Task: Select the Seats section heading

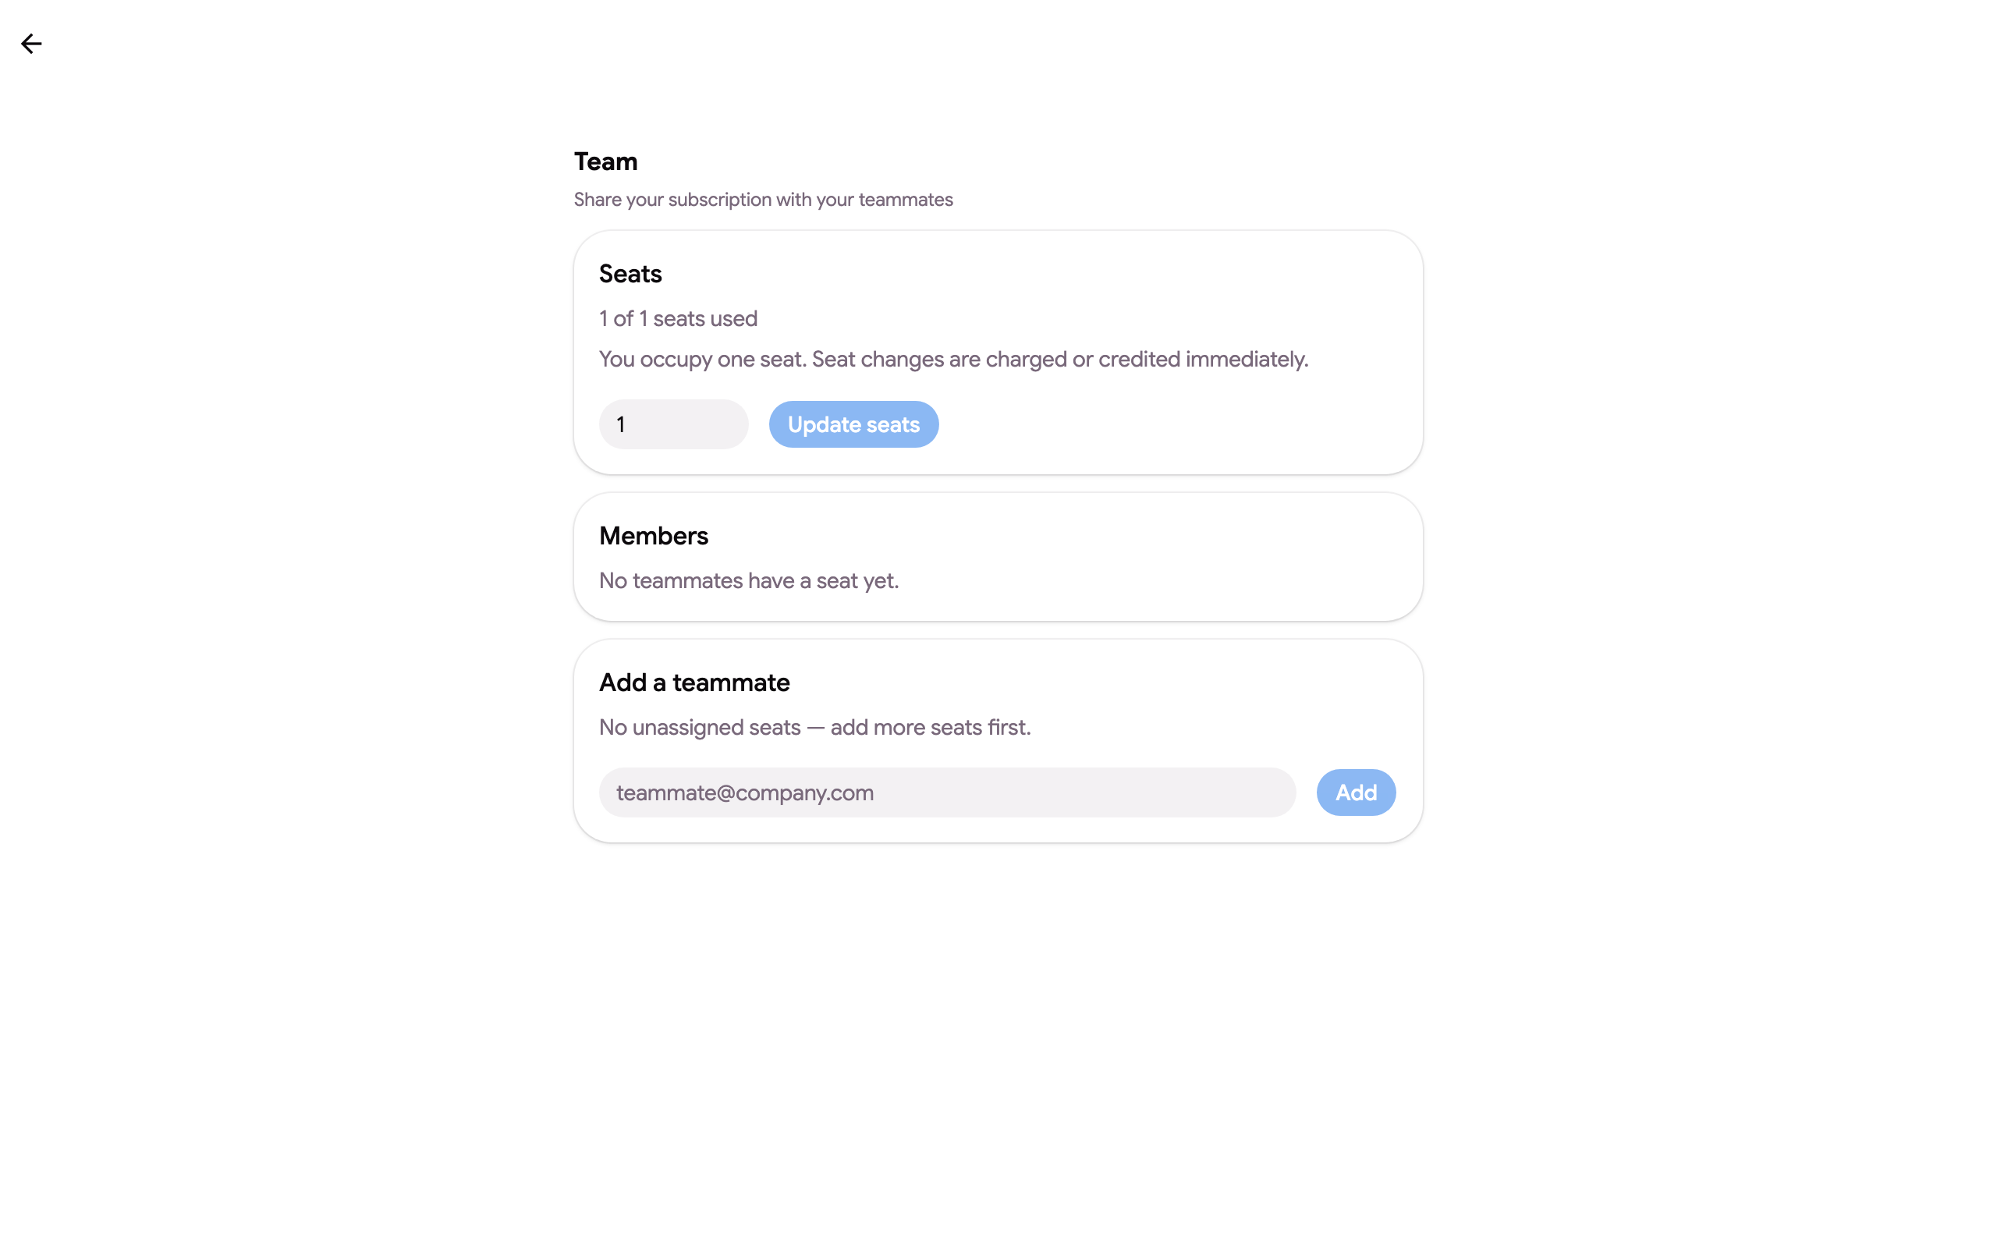Action: point(630,274)
